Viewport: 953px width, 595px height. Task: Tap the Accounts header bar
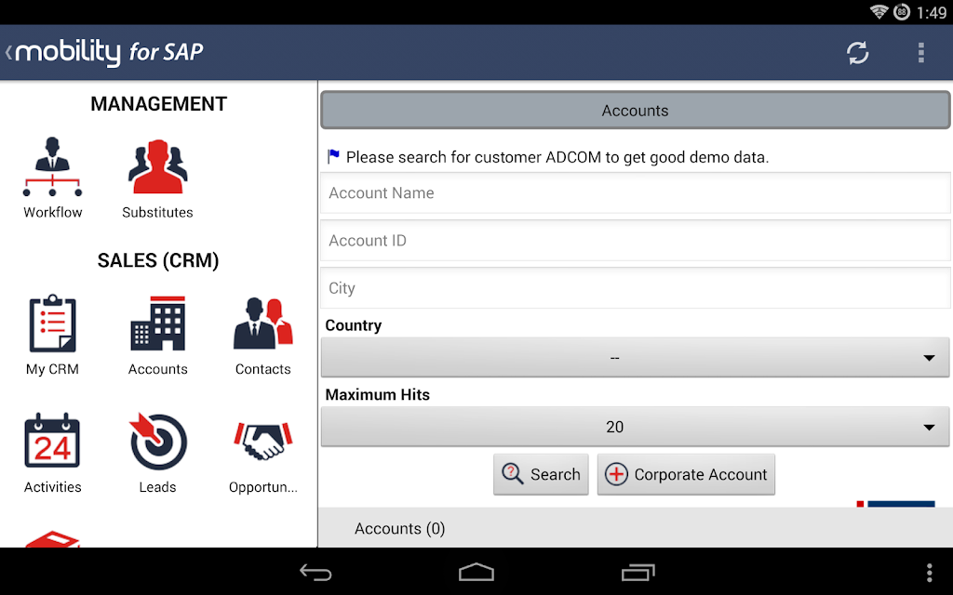tap(635, 111)
